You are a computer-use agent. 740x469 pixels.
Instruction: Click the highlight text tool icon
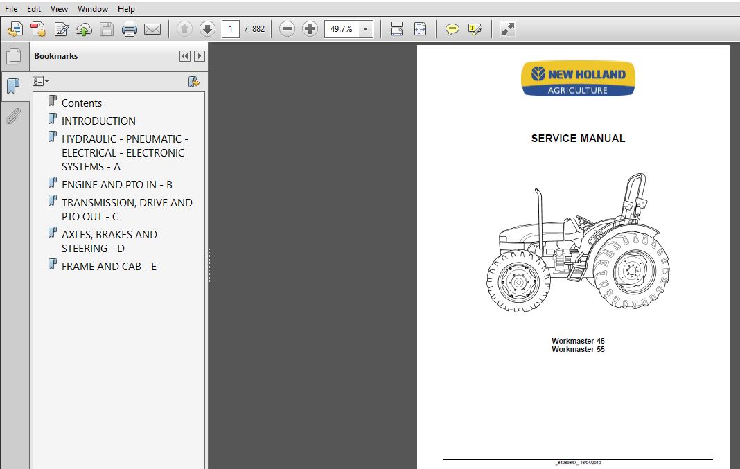pos(475,29)
